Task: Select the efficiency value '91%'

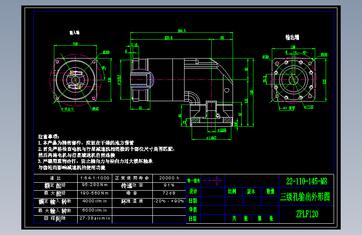Action: (x=169, y=185)
